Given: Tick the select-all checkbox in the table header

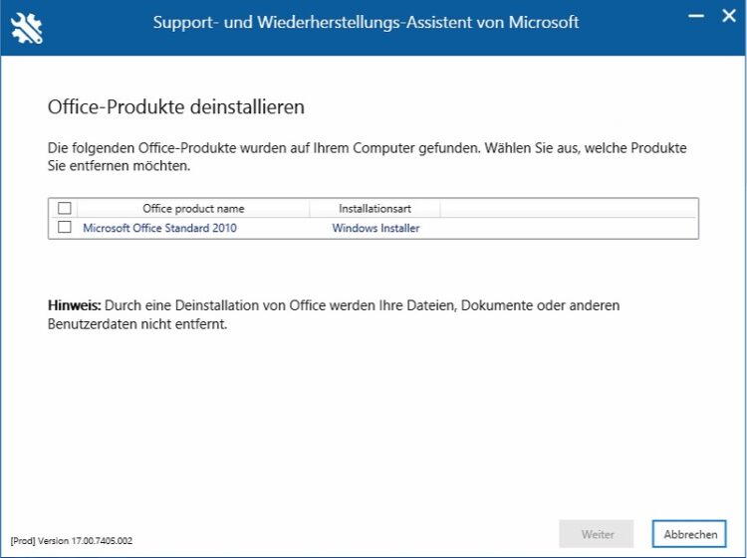Looking at the screenshot, I should point(65,208).
